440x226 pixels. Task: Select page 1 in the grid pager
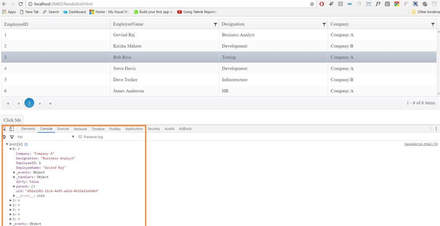click(x=29, y=103)
